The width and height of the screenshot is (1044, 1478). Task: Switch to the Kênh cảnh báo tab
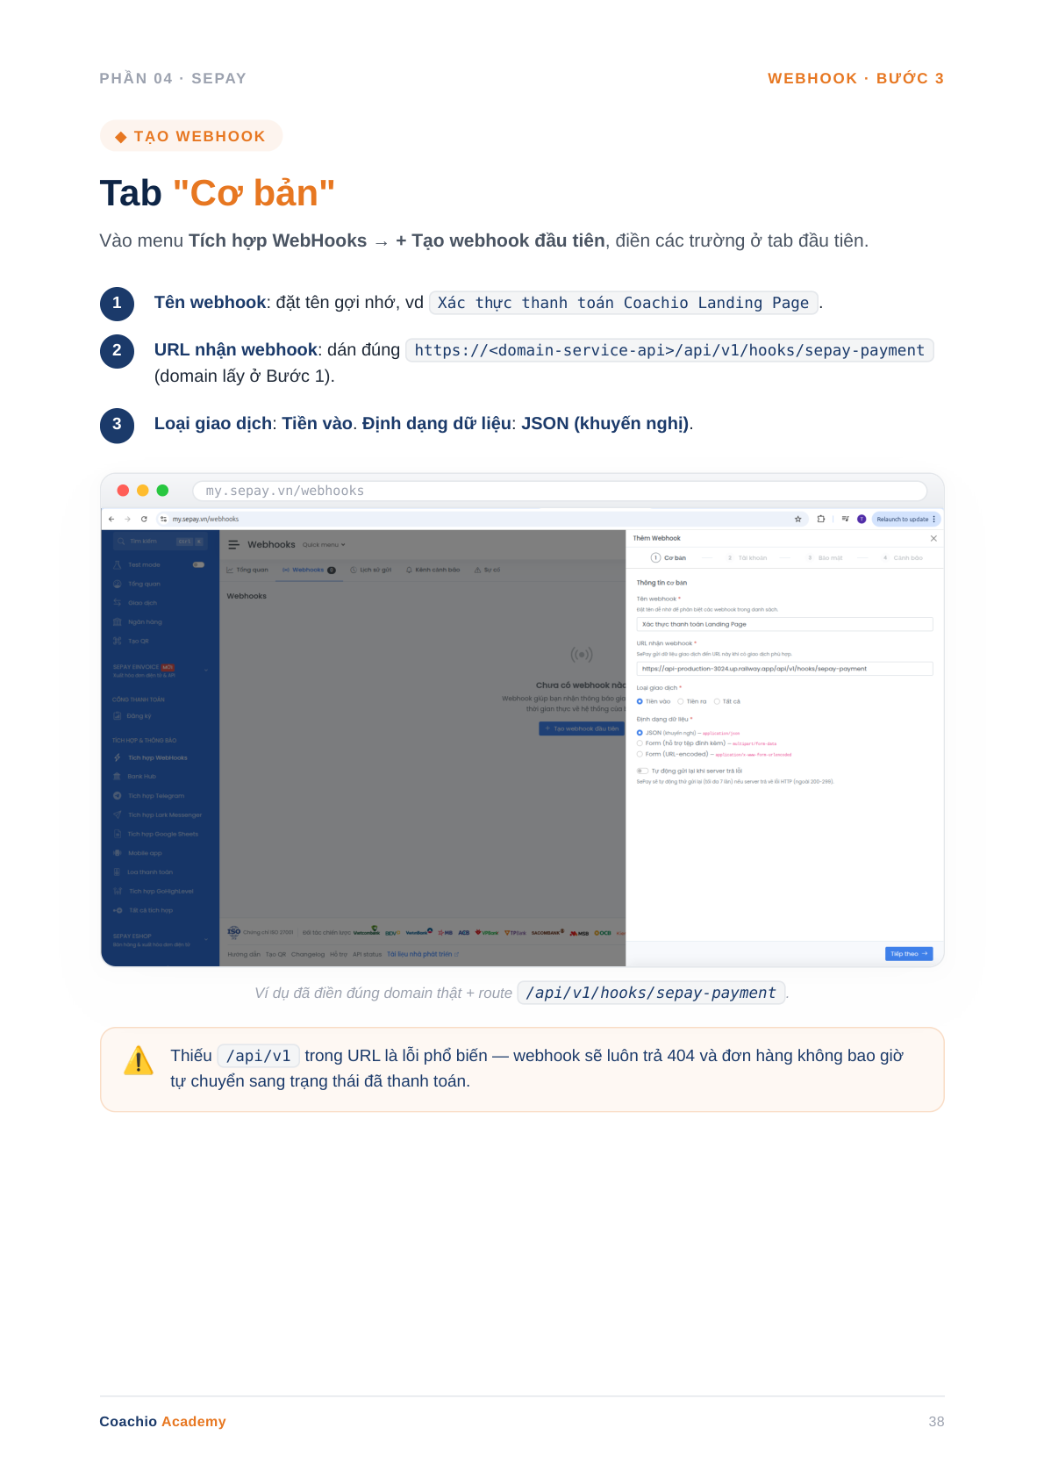click(433, 570)
